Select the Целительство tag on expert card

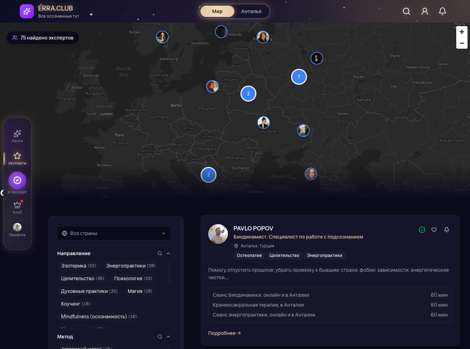click(x=284, y=255)
